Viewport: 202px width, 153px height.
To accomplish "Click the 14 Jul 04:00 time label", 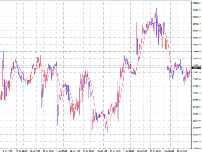I will 102,151.
